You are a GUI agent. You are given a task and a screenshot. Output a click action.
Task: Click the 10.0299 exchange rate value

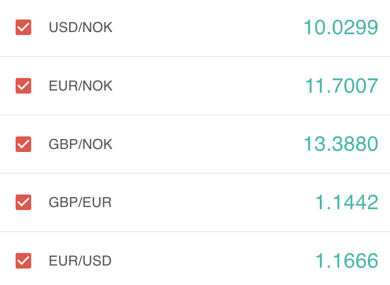pos(341,28)
